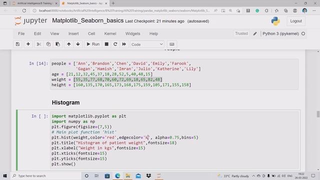Open the cell type dropdown showing Code
The image size is (320, 180).
point(147,44)
